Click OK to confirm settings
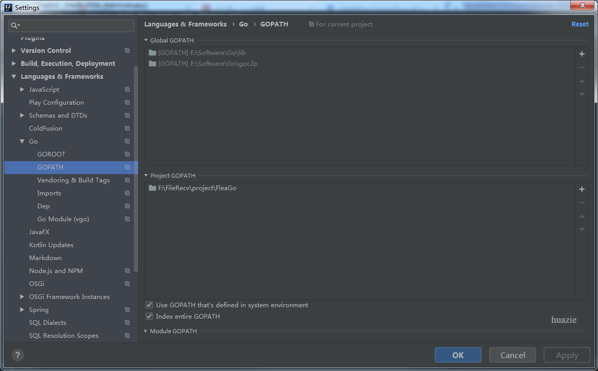This screenshot has height=371, width=598. (x=457, y=355)
